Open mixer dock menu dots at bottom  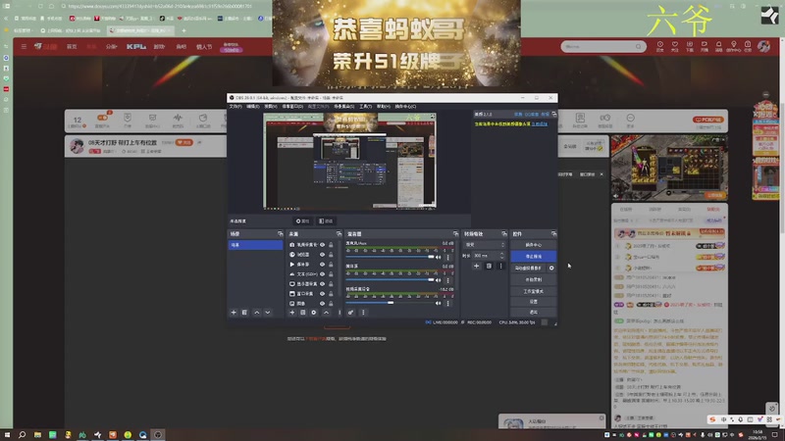pyautogui.click(x=363, y=313)
